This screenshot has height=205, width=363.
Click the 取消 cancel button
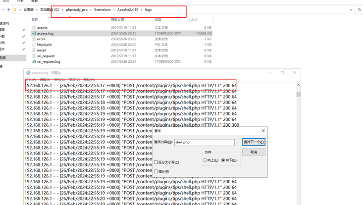click(x=254, y=152)
